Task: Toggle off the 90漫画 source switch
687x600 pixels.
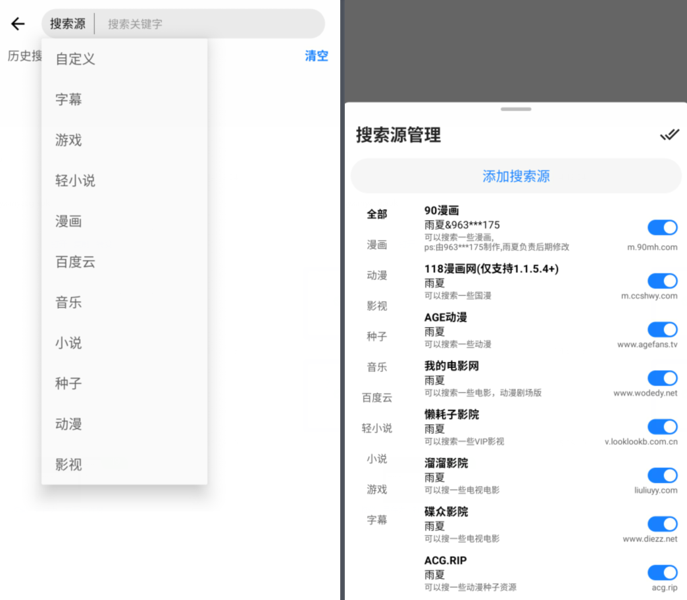Action: tap(662, 227)
